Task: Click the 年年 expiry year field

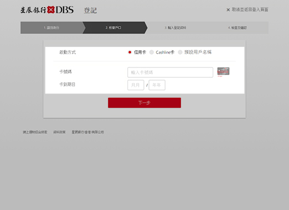Action: (x=157, y=85)
